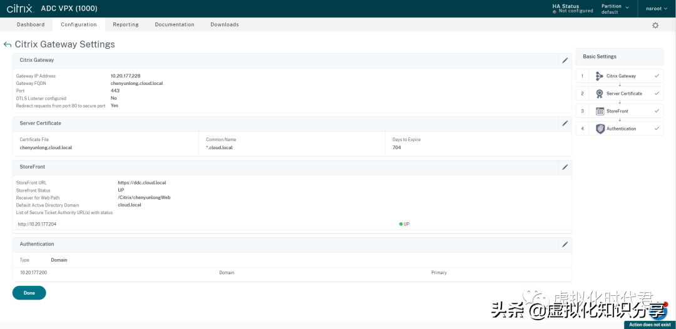This screenshot has height=329, width=676.
Task: Click the ADC VPX (1000) product title
Action: tap(69, 9)
